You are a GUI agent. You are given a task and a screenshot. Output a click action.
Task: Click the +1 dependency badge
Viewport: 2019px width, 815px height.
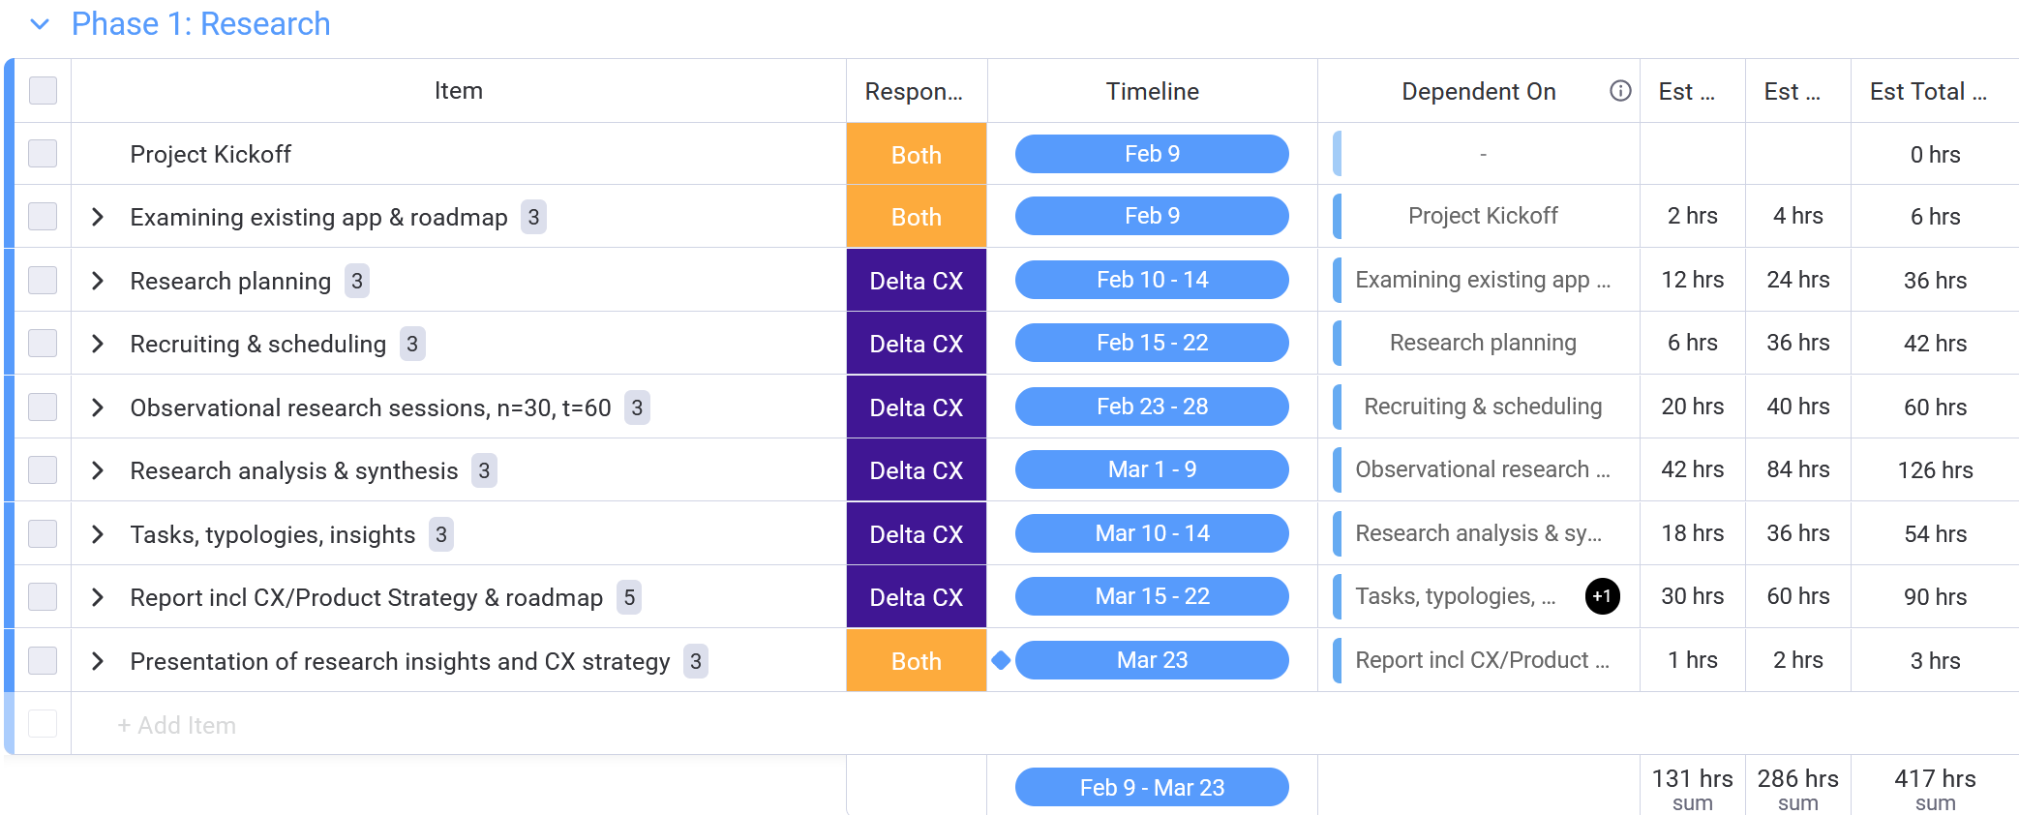coord(1602,596)
